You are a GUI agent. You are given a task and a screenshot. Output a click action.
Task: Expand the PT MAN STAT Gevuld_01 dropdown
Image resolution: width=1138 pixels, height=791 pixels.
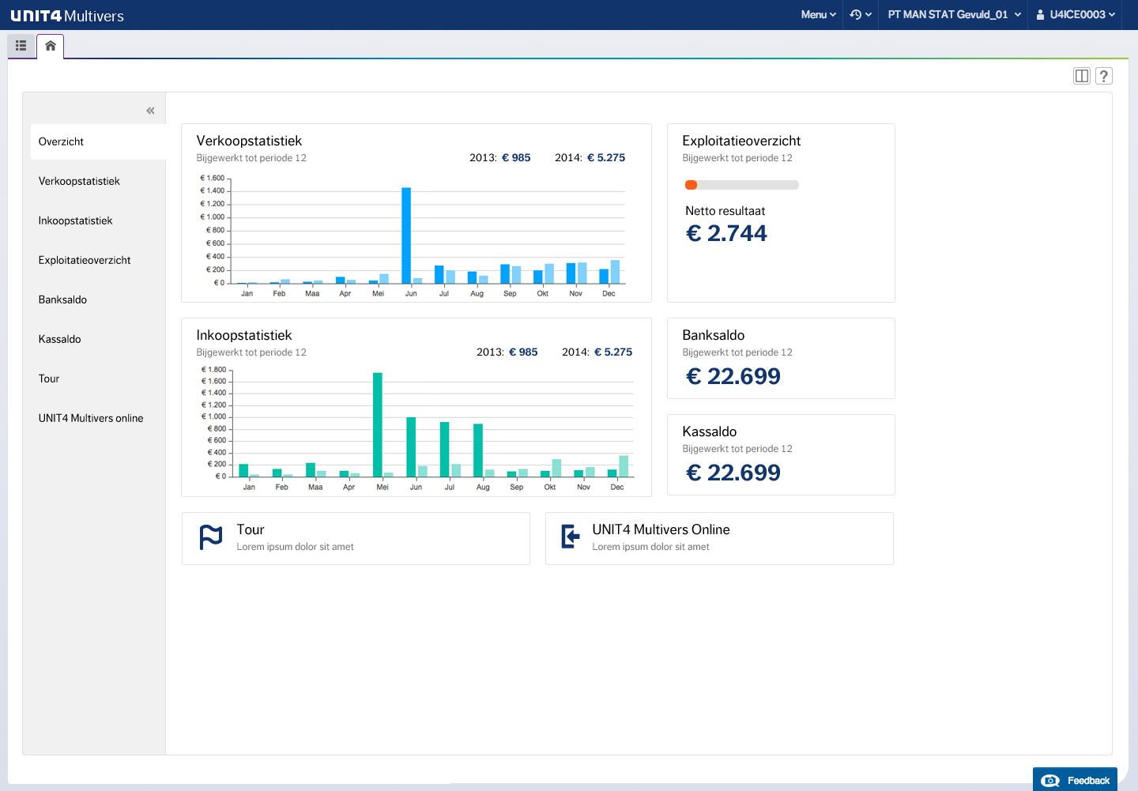(x=954, y=15)
